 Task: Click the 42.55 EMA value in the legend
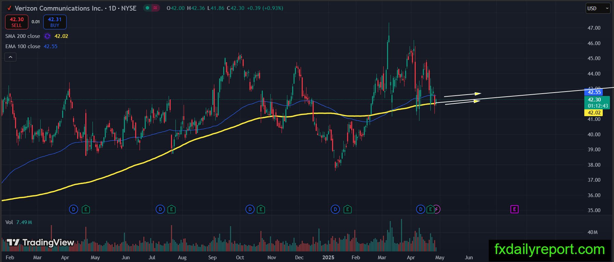point(51,46)
